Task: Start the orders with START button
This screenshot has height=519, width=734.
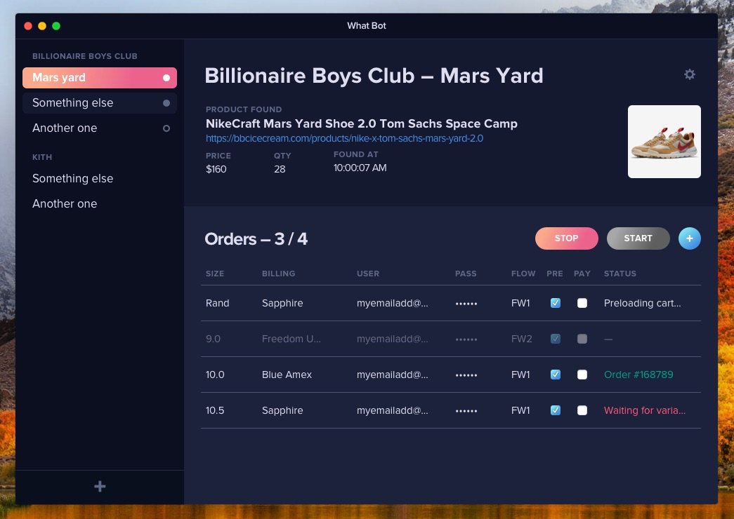Action: click(638, 238)
